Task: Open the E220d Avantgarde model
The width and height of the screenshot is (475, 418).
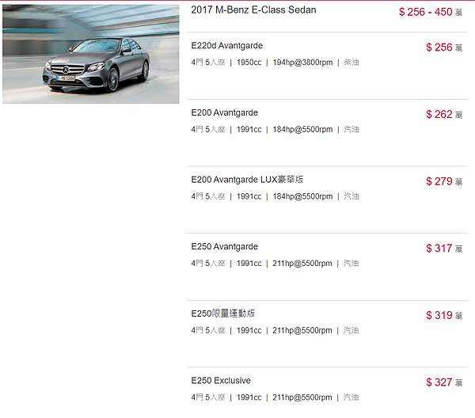Action: coord(227,46)
